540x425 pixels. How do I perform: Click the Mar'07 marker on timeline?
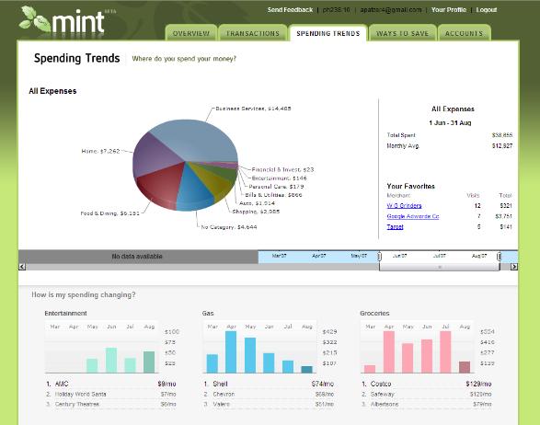279,256
